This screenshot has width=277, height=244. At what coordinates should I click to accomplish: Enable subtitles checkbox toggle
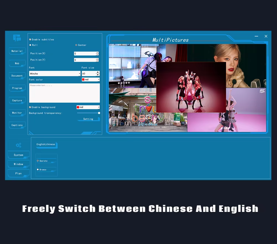click(x=30, y=40)
